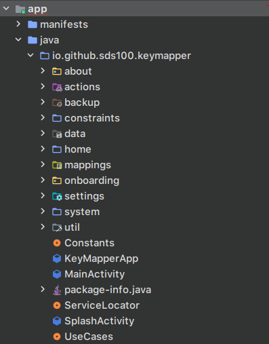Screen dimensions: 269x344
Task: Select the 'java' row label
Action: (49, 40)
